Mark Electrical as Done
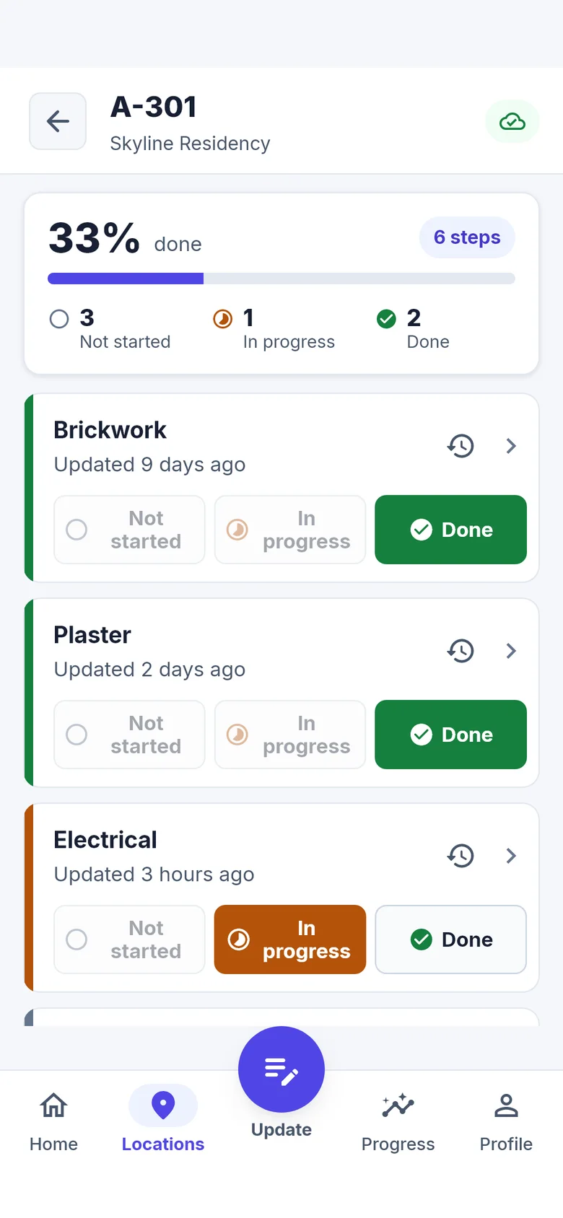Screen dimensions: 563x1218 451,939
